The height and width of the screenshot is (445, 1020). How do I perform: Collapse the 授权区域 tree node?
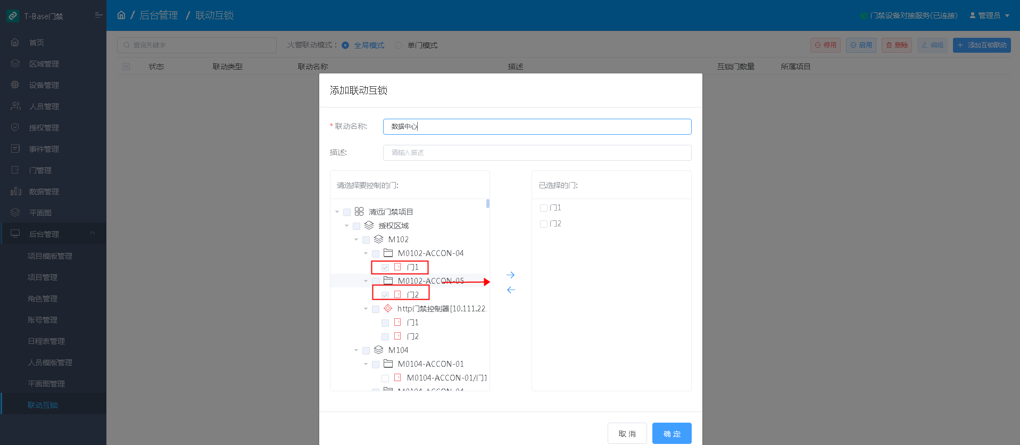[346, 226]
